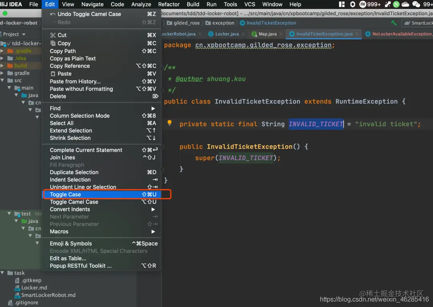Select the .gitignore file
The image size is (433, 307).
(23, 303)
